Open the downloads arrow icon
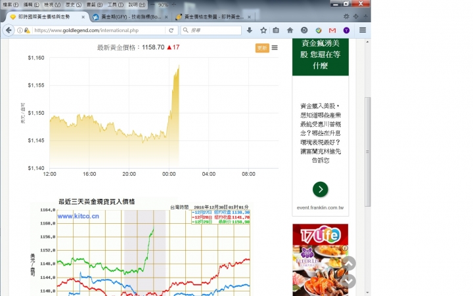473x296 pixels. coord(249,30)
